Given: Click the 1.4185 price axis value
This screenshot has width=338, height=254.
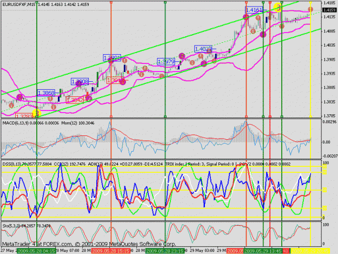Looking at the screenshot, I should tap(329, 3).
